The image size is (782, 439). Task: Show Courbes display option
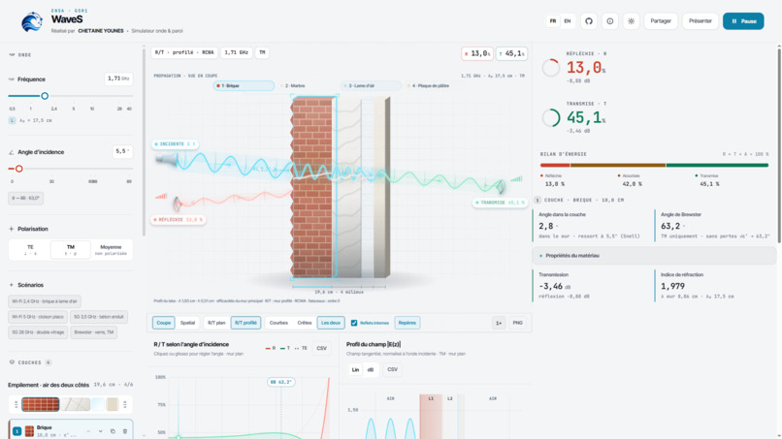[278, 323]
